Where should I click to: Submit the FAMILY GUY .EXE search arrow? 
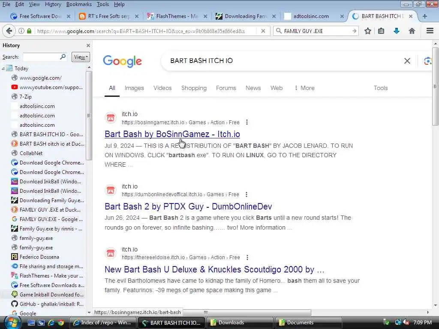(354, 31)
